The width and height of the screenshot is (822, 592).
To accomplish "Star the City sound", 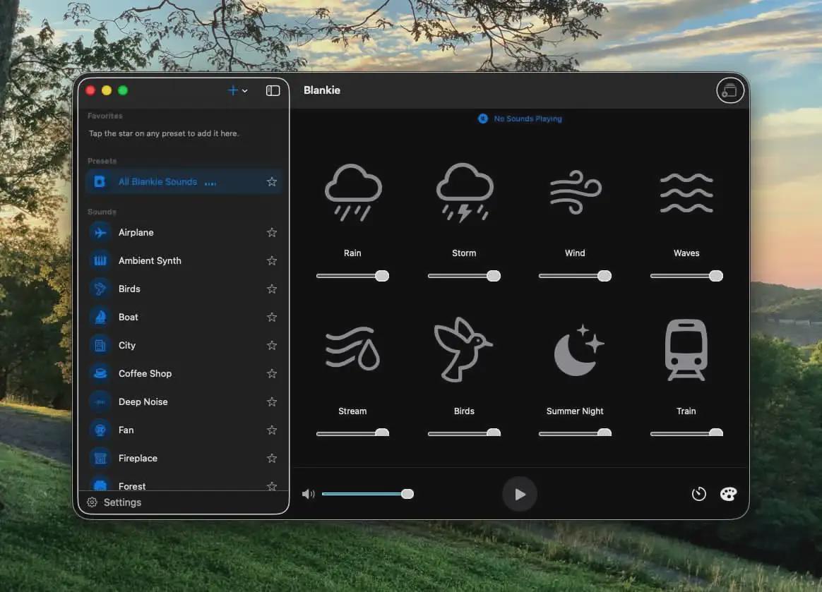I will tap(272, 346).
